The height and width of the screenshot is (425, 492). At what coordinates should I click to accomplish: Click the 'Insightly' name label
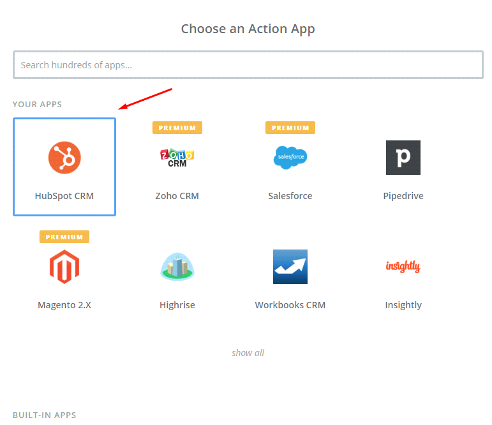(403, 305)
